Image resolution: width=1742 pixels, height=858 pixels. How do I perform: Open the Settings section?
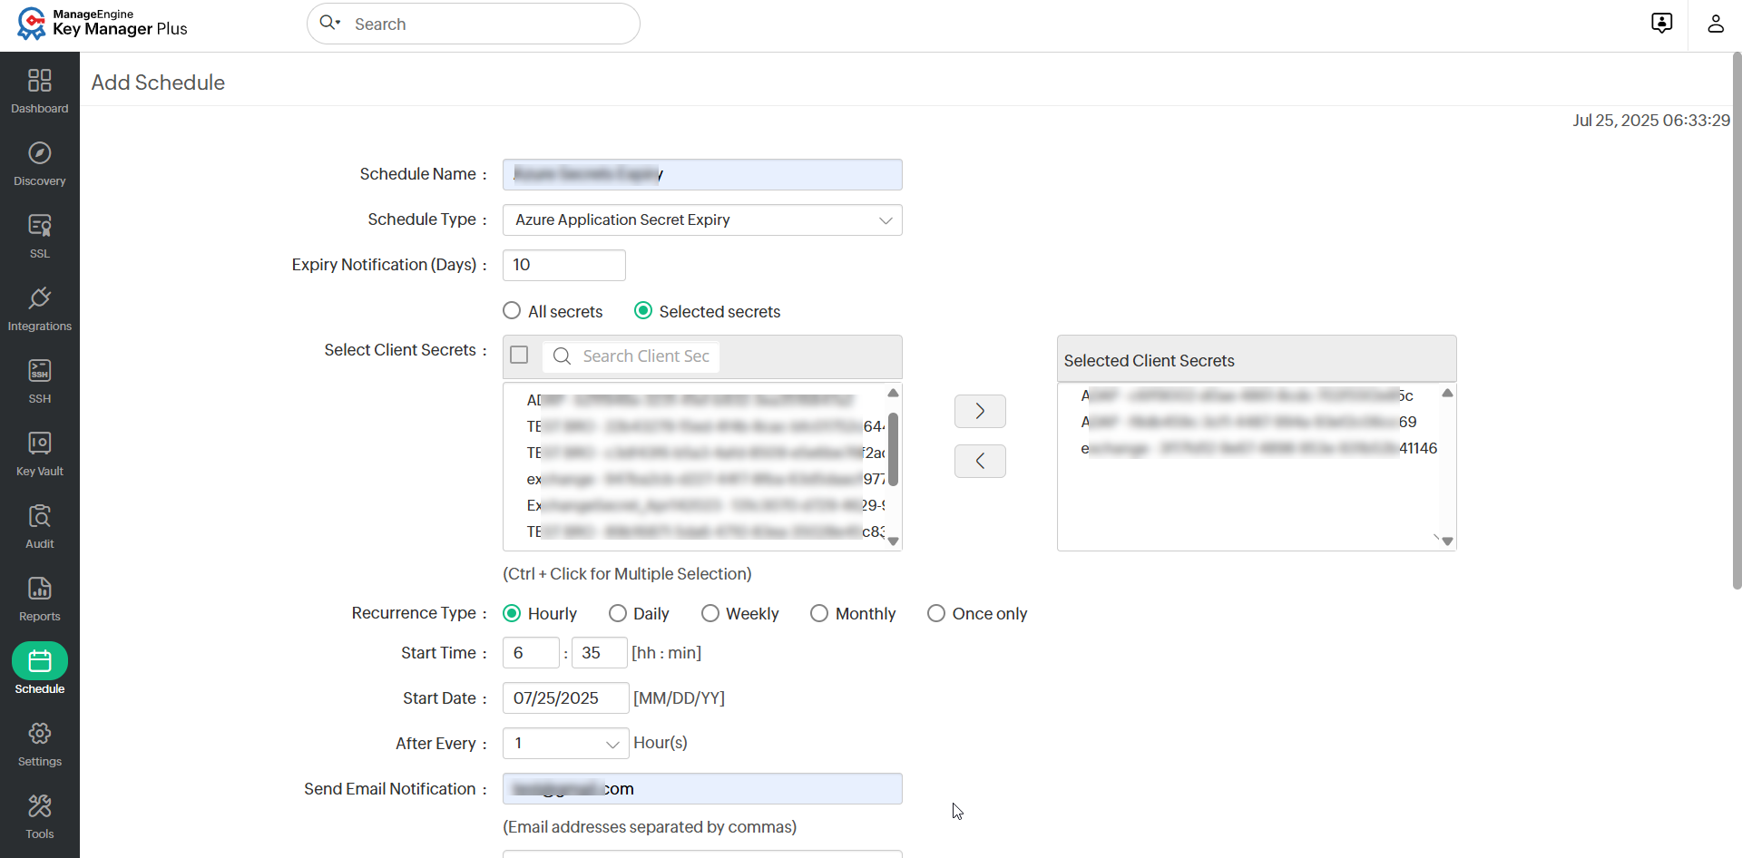click(x=40, y=744)
